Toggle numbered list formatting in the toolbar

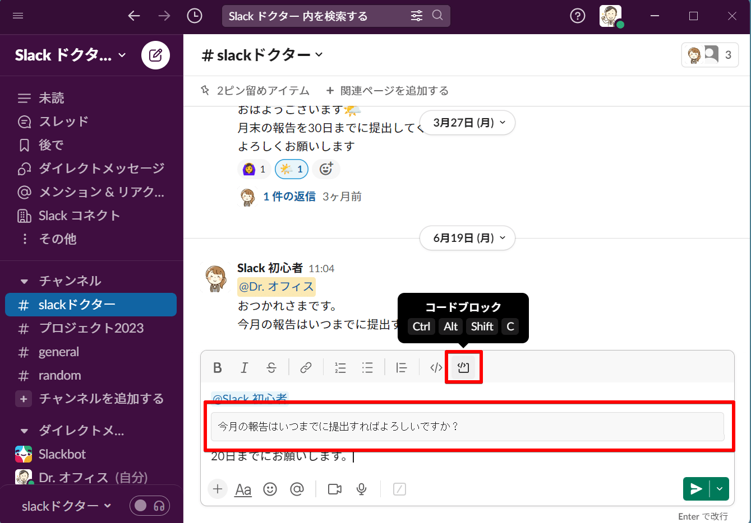(x=340, y=367)
